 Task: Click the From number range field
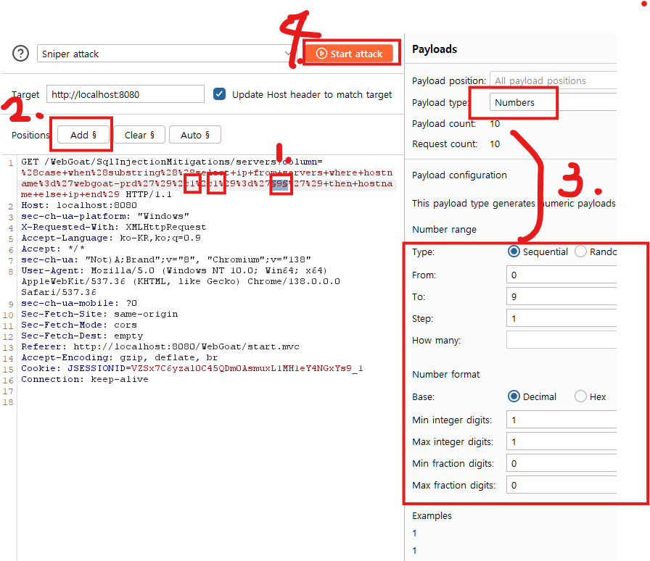tap(561, 275)
